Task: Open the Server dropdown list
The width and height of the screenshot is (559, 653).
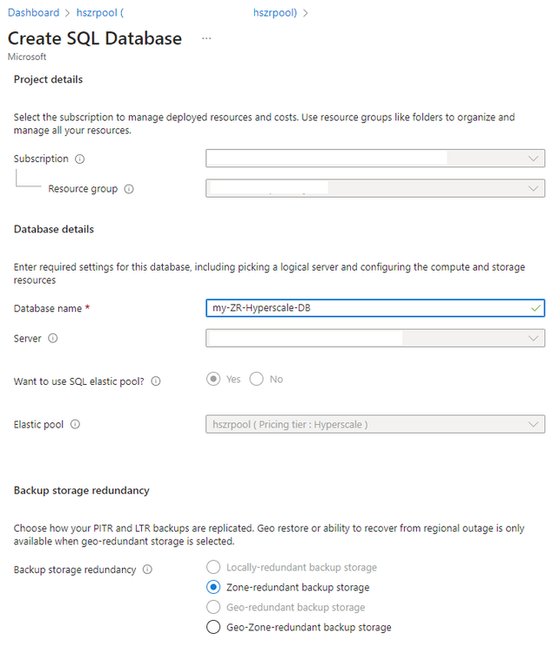Action: pyautogui.click(x=375, y=339)
